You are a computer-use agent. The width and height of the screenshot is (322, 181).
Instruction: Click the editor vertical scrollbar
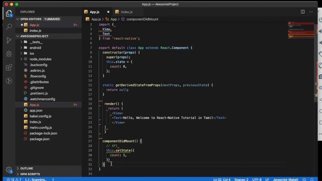tap(316, 62)
